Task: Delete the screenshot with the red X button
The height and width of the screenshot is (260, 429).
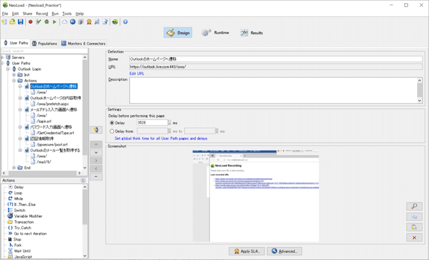Action: [414, 238]
